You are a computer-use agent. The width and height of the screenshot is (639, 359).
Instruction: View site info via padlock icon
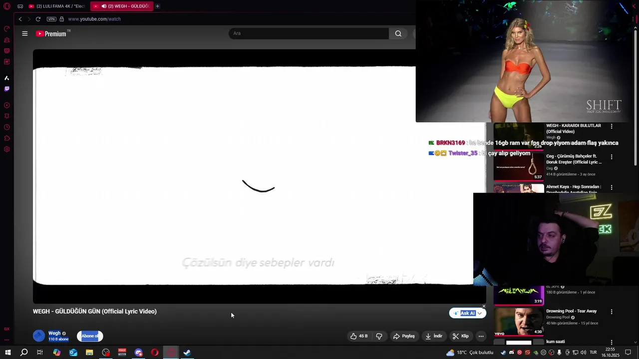(62, 19)
